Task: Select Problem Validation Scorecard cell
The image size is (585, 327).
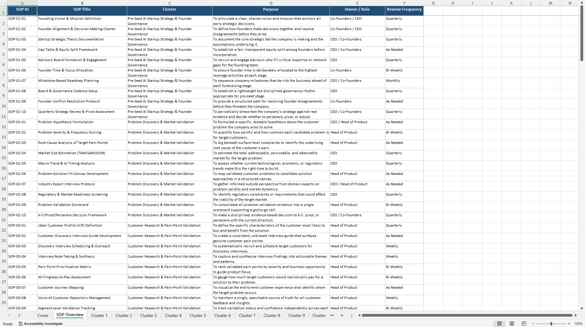Action: pyautogui.click(x=82, y=207)
